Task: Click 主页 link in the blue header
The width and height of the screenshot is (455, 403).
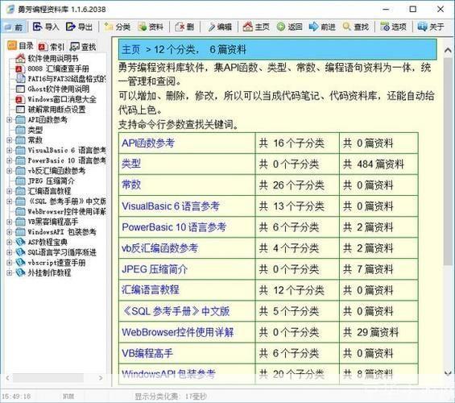Action: (x=131, y=49)
